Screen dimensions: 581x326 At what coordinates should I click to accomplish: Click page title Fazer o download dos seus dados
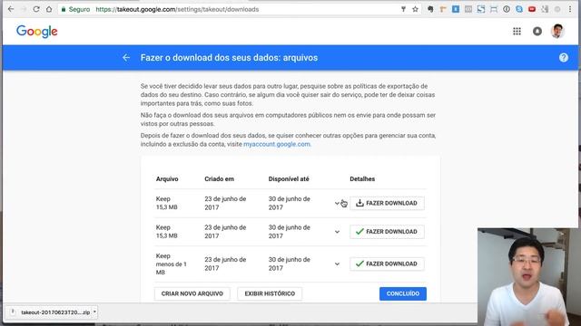(229, 58)
